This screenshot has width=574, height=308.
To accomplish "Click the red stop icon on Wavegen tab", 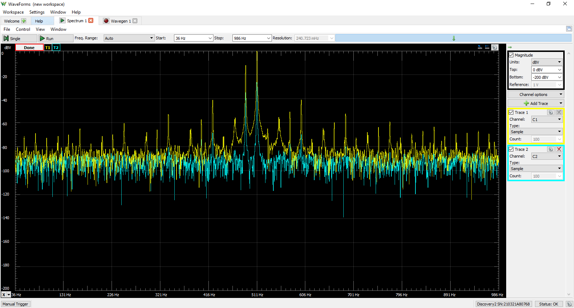I will click(106, 21).
